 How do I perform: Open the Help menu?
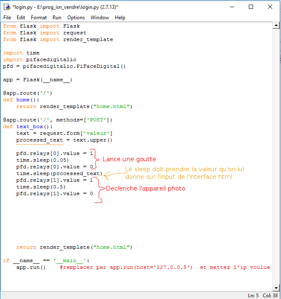coord(120,18)
